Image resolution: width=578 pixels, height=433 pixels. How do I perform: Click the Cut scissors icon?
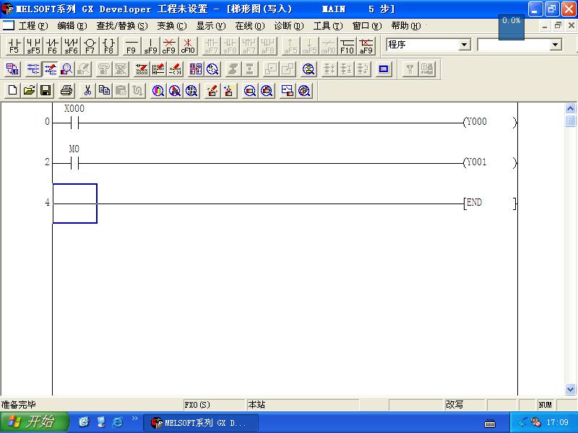tap(87, 91)
